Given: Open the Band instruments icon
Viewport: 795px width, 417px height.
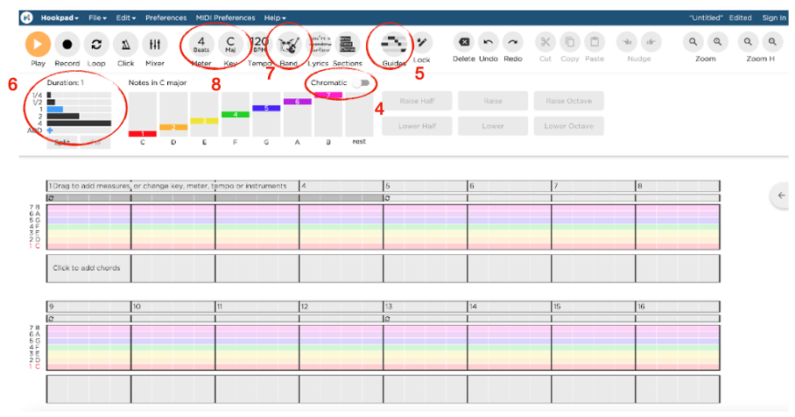Looking at the screenshot, I should coord(289,44).
